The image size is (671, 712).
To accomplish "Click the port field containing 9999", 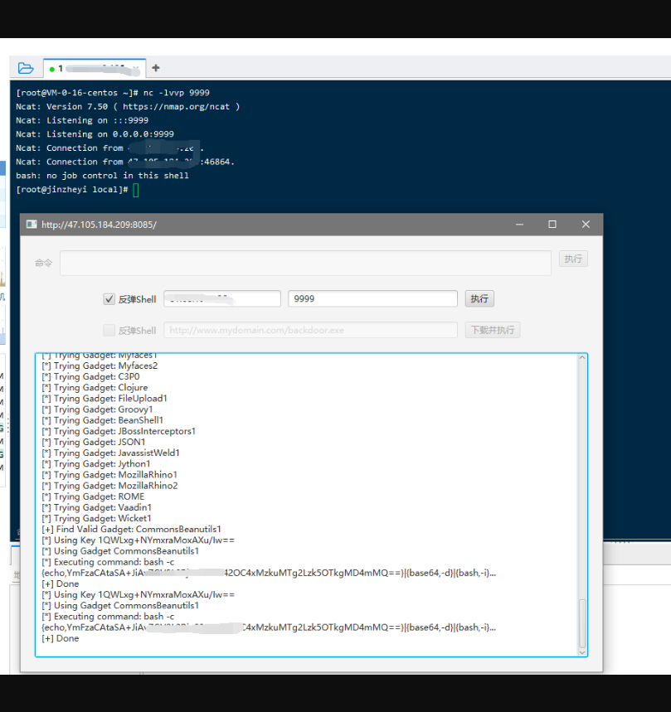I will [x=372, y=298].
